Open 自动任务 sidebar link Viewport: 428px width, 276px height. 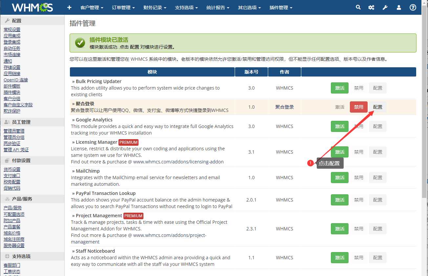click(12, 48)
